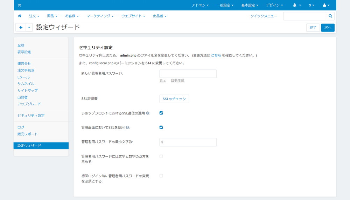
Task: Select 表示設定 in the sidebar
Action: click(x=24, y=52)
